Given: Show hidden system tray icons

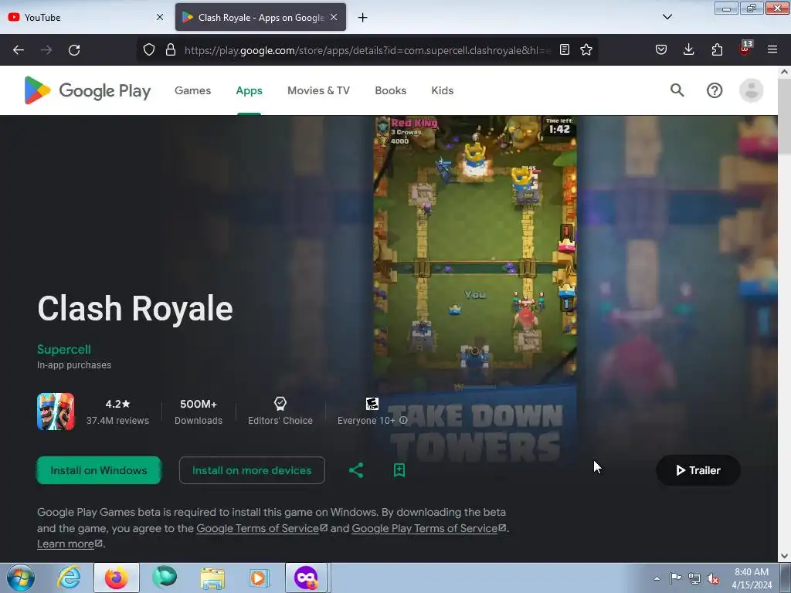Looking at the screenshot, I should 657,578.
